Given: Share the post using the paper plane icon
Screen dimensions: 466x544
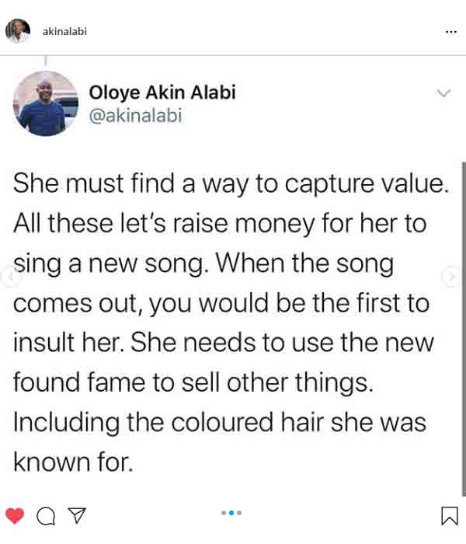Looking at the screenshot, I should click(77, 515).
